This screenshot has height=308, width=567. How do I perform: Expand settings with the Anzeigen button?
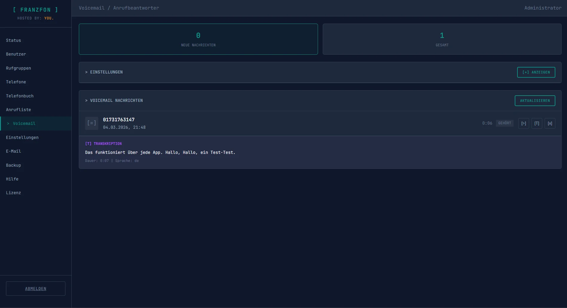tap(536, 72)
